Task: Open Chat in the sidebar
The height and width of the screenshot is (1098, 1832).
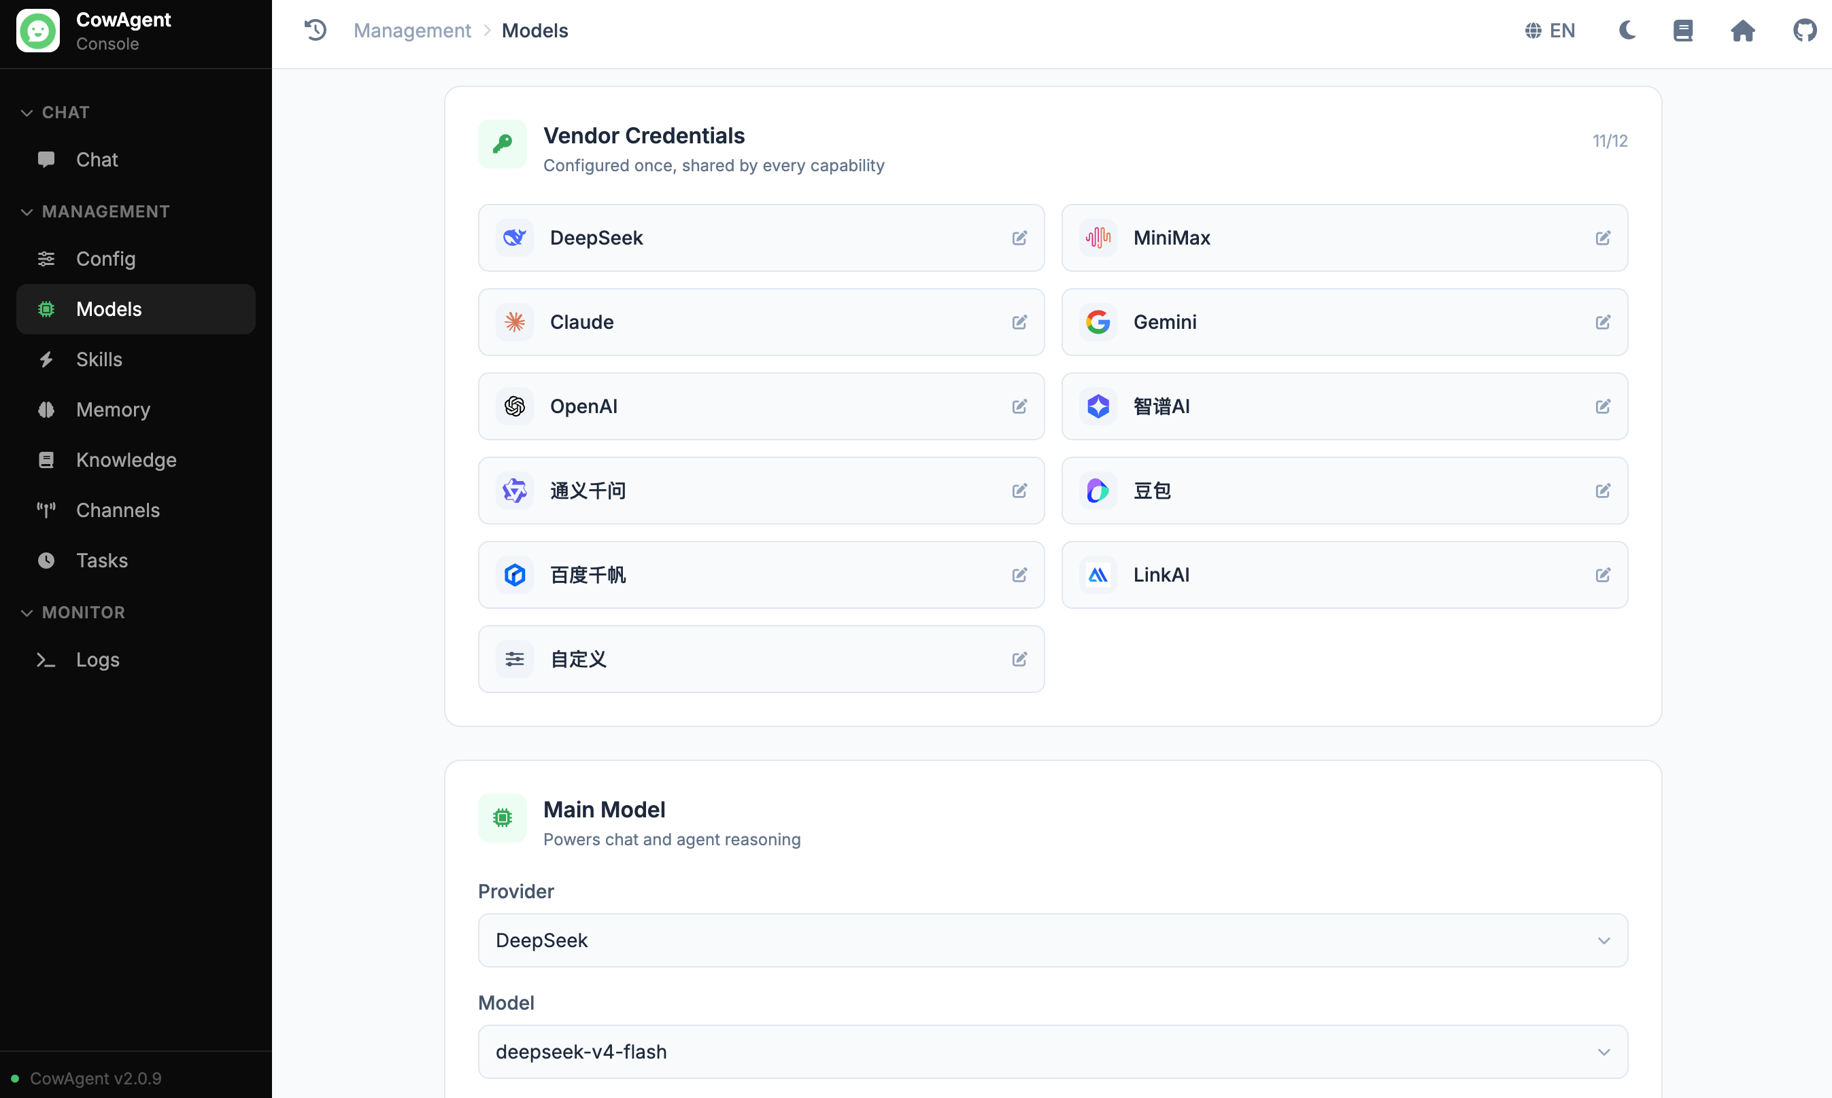Action: pyautogui.click(x=135, y=160)
